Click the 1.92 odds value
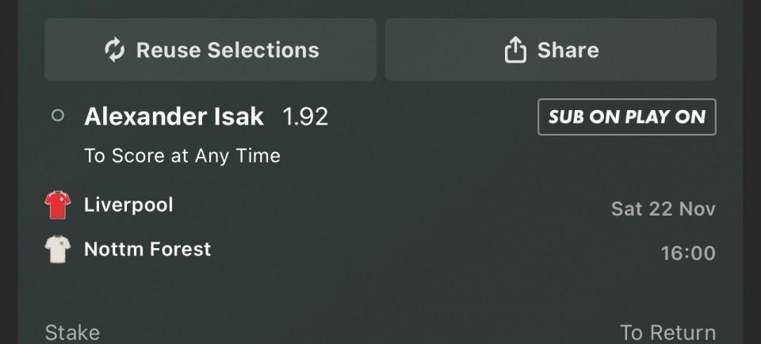Image resolution: width=761 pixels, height=344 pixels. point(305,117)
